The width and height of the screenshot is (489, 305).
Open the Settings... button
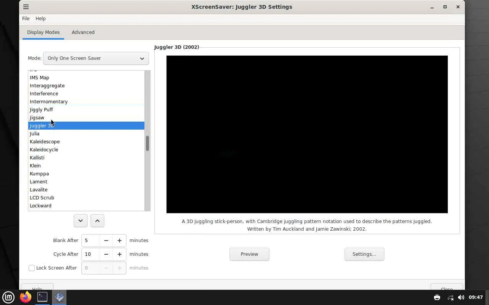pos(364,254)
